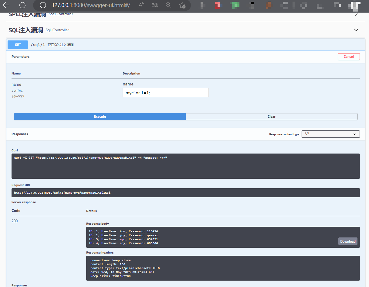The image size is (369, 287).
Task: Select the date header line
Action: (122, 272)
